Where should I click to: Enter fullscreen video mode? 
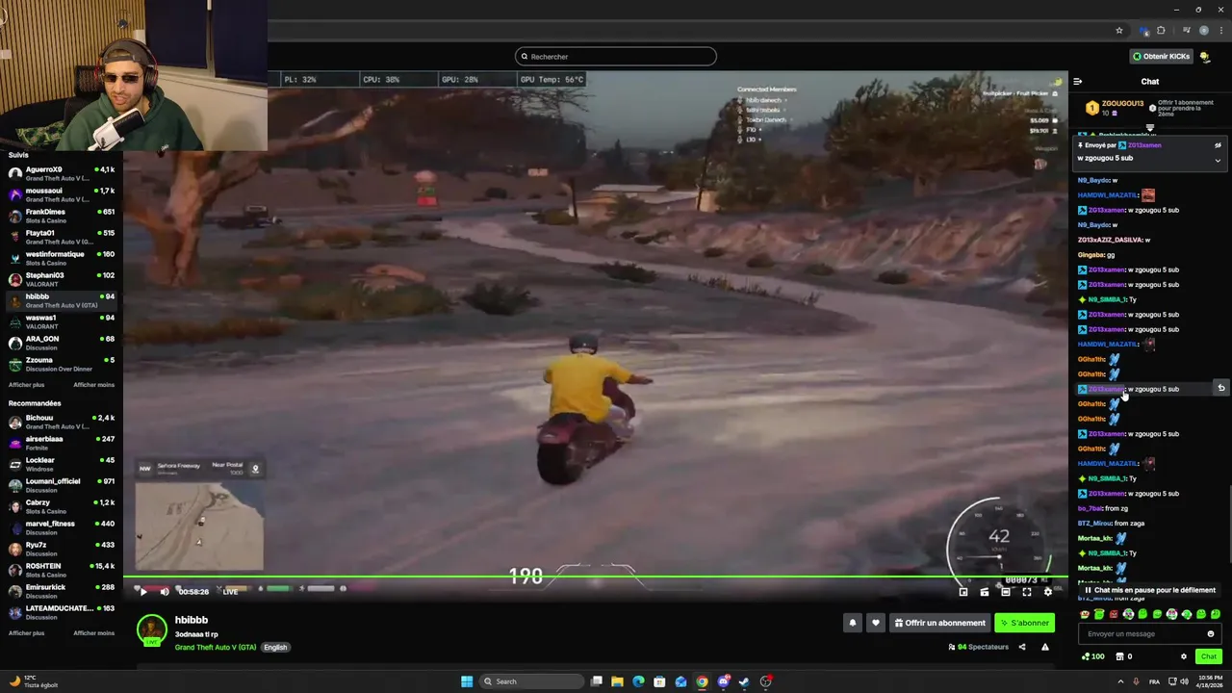[x=1027, y=592]
